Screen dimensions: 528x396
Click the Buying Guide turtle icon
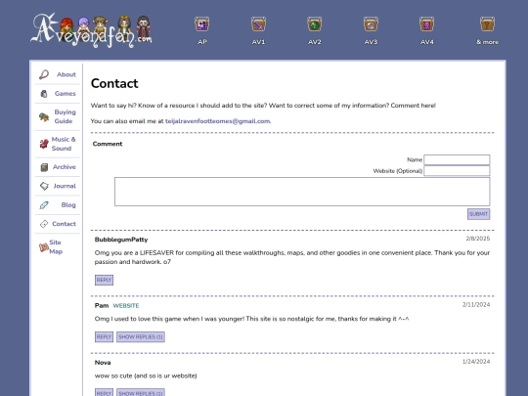pos(44,117)
